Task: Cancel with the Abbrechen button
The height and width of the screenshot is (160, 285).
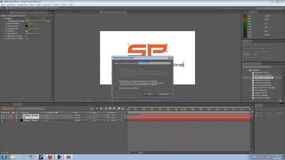Action: (x=164, y=94)
